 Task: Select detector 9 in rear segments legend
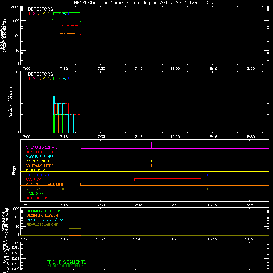pos(69,79)
